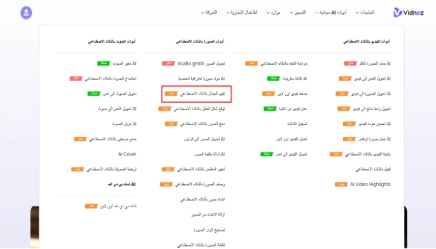Expand the موارد dropdown menu
Viewport: 436px width, 249px height.
tap(273, 12)
